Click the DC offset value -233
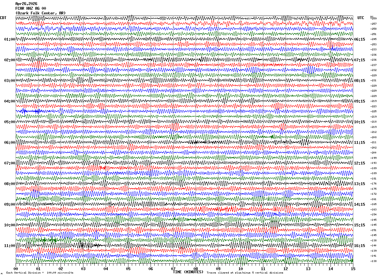 pos(373,50)
